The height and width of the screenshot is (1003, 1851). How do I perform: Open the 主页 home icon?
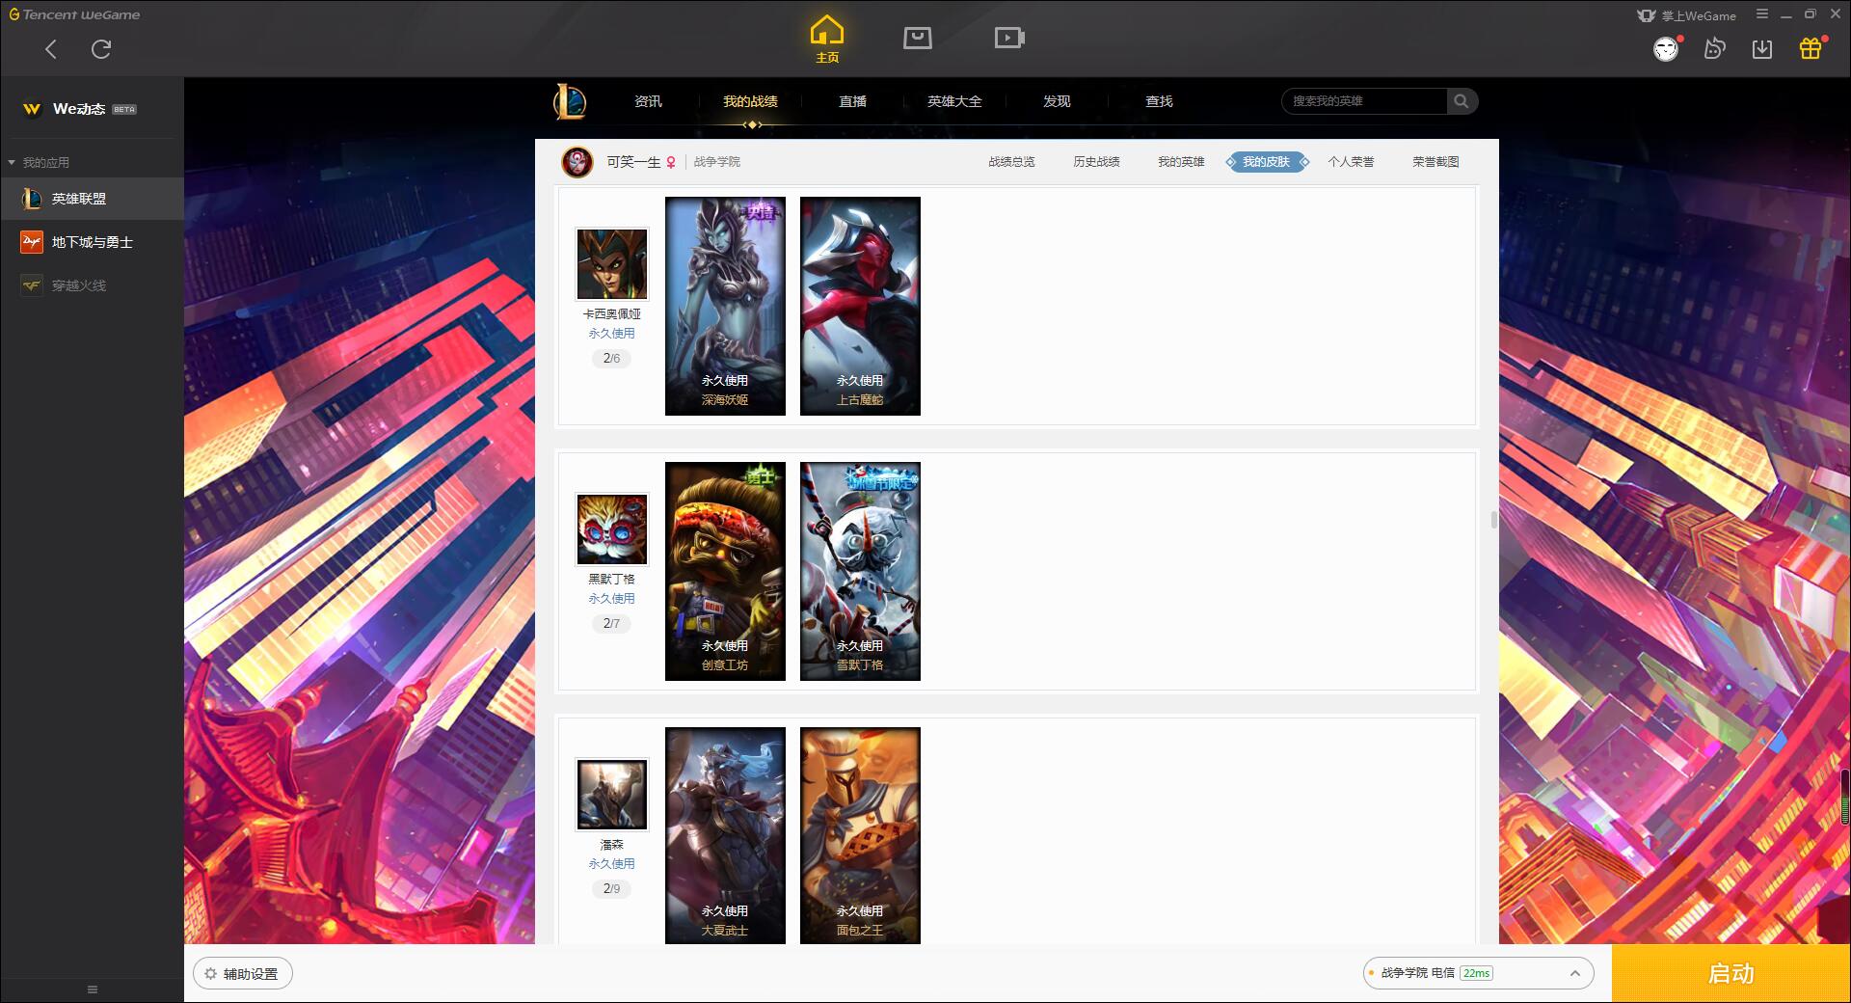point(827,39)
